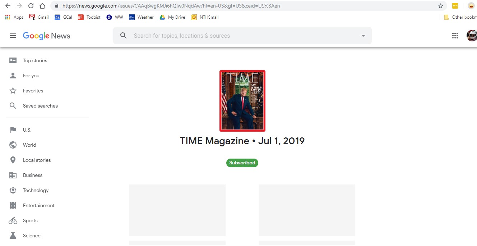The height and width of the screenshot is (246, 477).
Task: Open the My Drive bookmark
Action: 172,17
